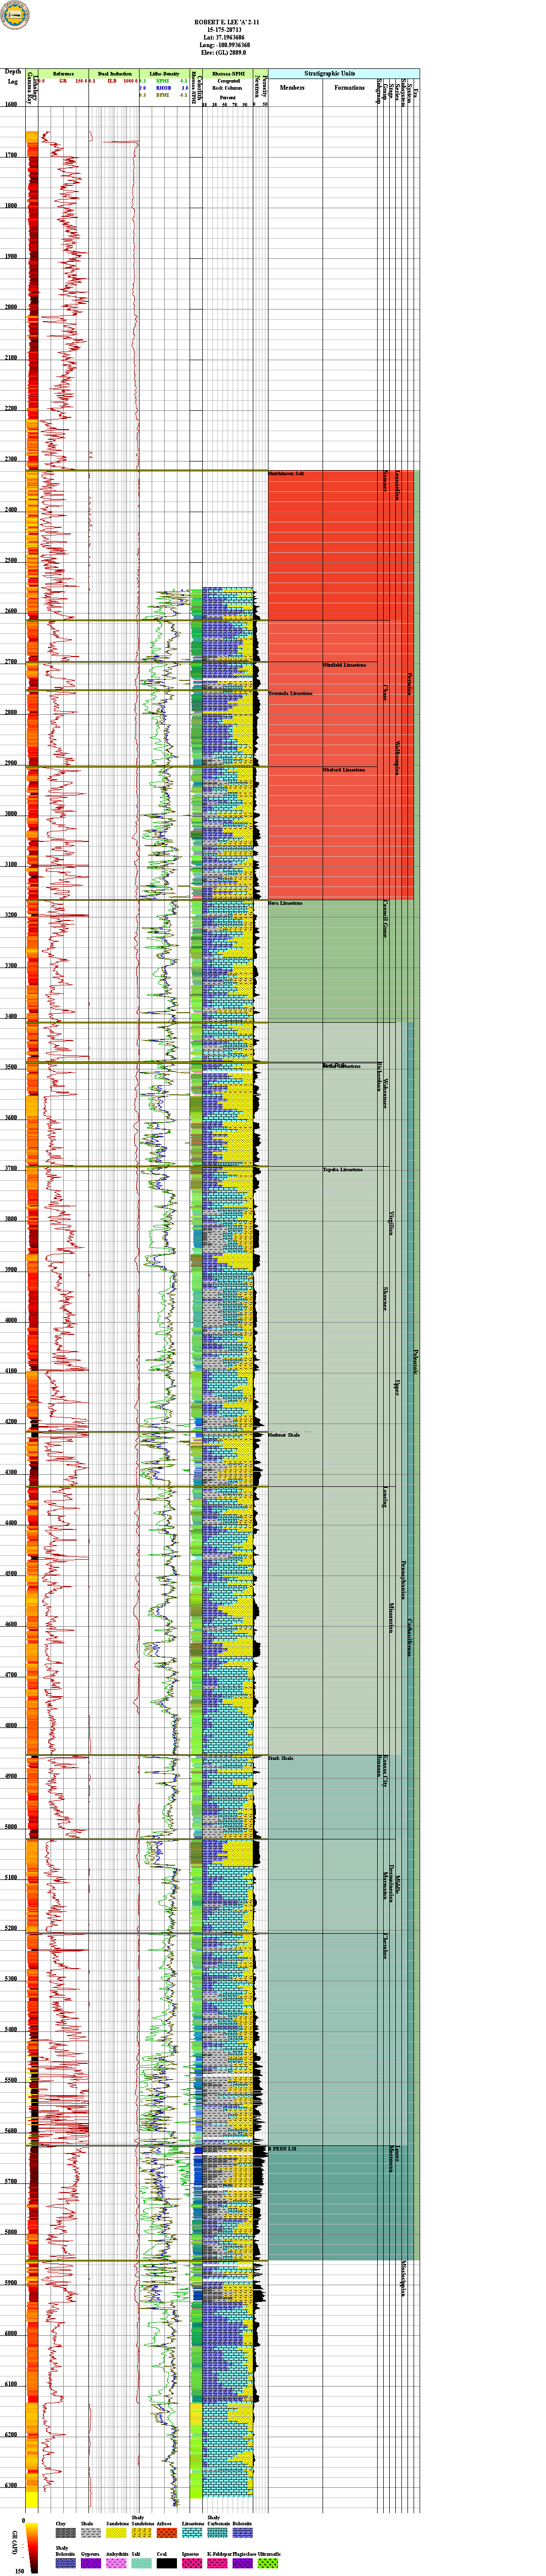
Task: Click the 'Stark Shale' member label
Action: (281, 1758)
